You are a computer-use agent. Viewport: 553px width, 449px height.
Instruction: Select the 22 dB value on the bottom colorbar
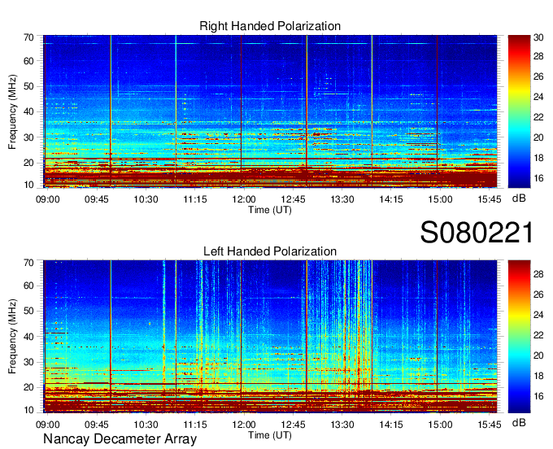538,335
